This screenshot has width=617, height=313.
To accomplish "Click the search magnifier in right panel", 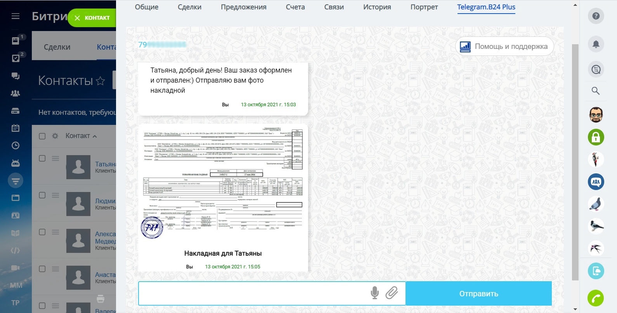I will pyautogui.click(x=596, y=91).
